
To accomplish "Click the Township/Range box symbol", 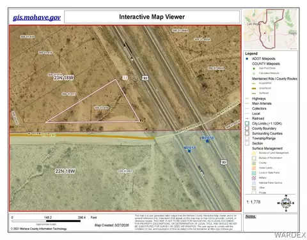I will 247,139.
